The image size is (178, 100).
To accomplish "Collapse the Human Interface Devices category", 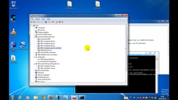I will [34, 37].
